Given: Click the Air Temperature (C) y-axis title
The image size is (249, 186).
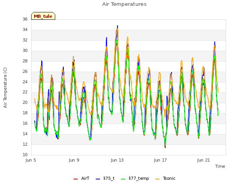Looking at the screenshot, I should 5,88.
